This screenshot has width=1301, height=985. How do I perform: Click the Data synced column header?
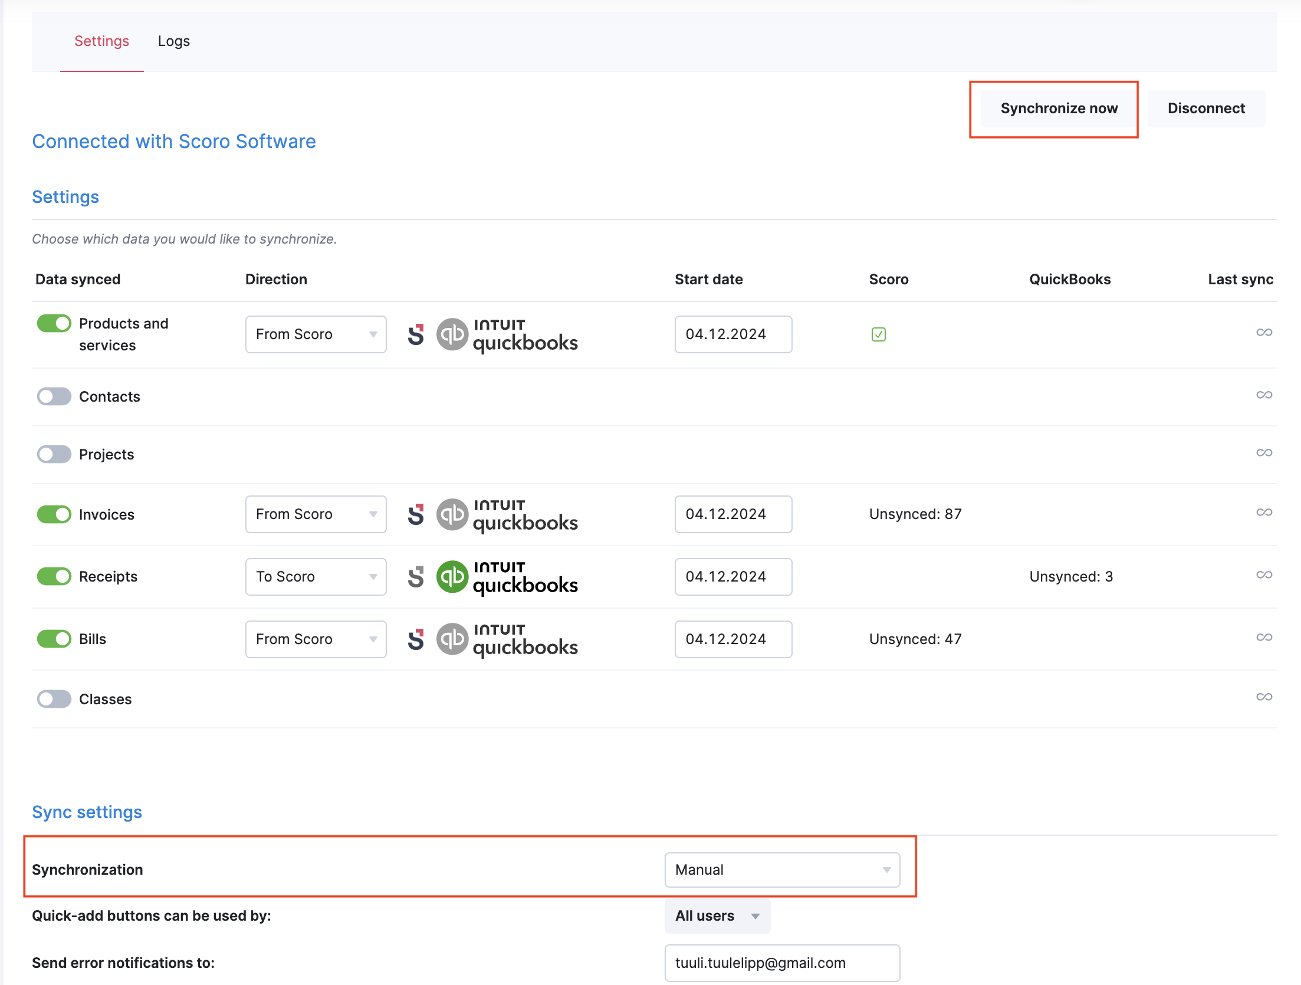coord(78,280)
